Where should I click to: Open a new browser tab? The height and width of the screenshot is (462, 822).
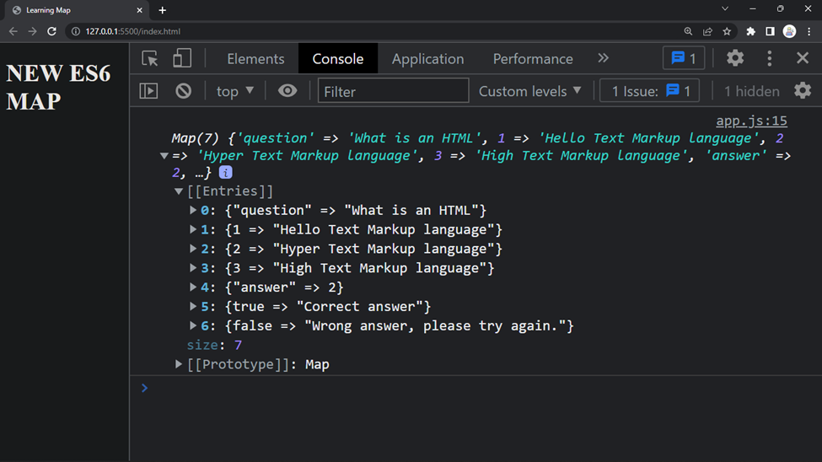click(x=163, y=10)
